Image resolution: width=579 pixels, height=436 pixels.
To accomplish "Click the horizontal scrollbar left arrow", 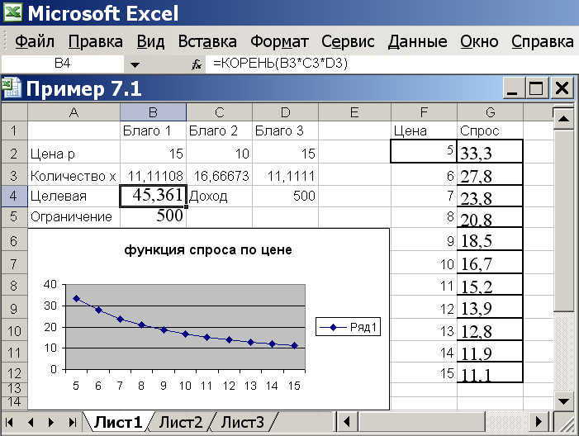I will point(347,422).
